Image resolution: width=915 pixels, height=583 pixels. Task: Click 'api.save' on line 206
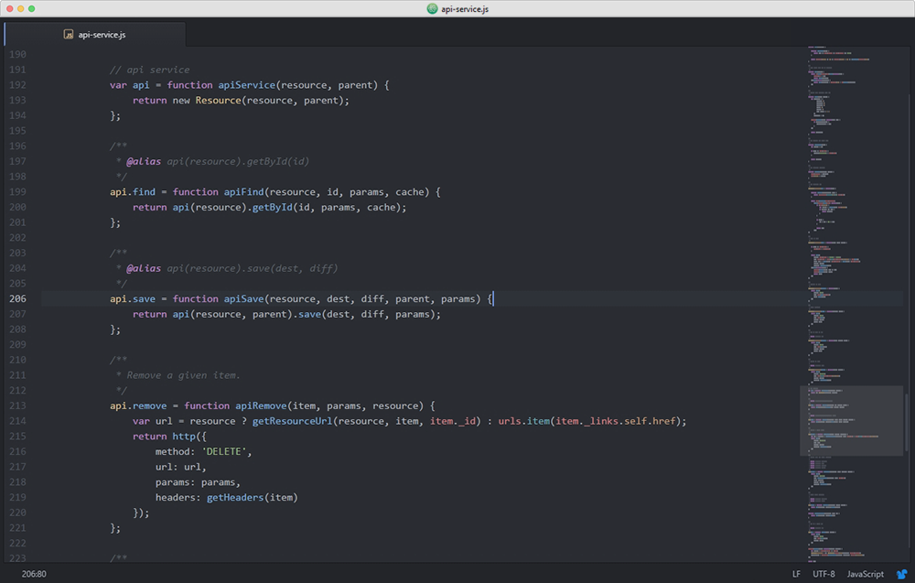133,298
